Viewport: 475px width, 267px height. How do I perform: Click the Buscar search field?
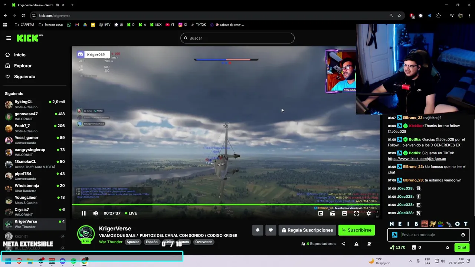pyautogui.click(x=237, y=38)
